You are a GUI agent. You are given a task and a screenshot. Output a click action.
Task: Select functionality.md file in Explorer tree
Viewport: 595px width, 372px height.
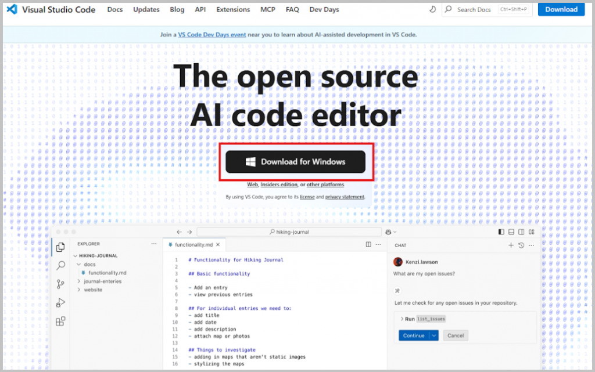[107, 273]
